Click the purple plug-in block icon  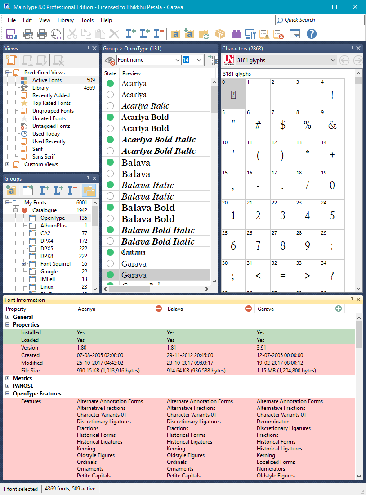[x=236, y=34]
